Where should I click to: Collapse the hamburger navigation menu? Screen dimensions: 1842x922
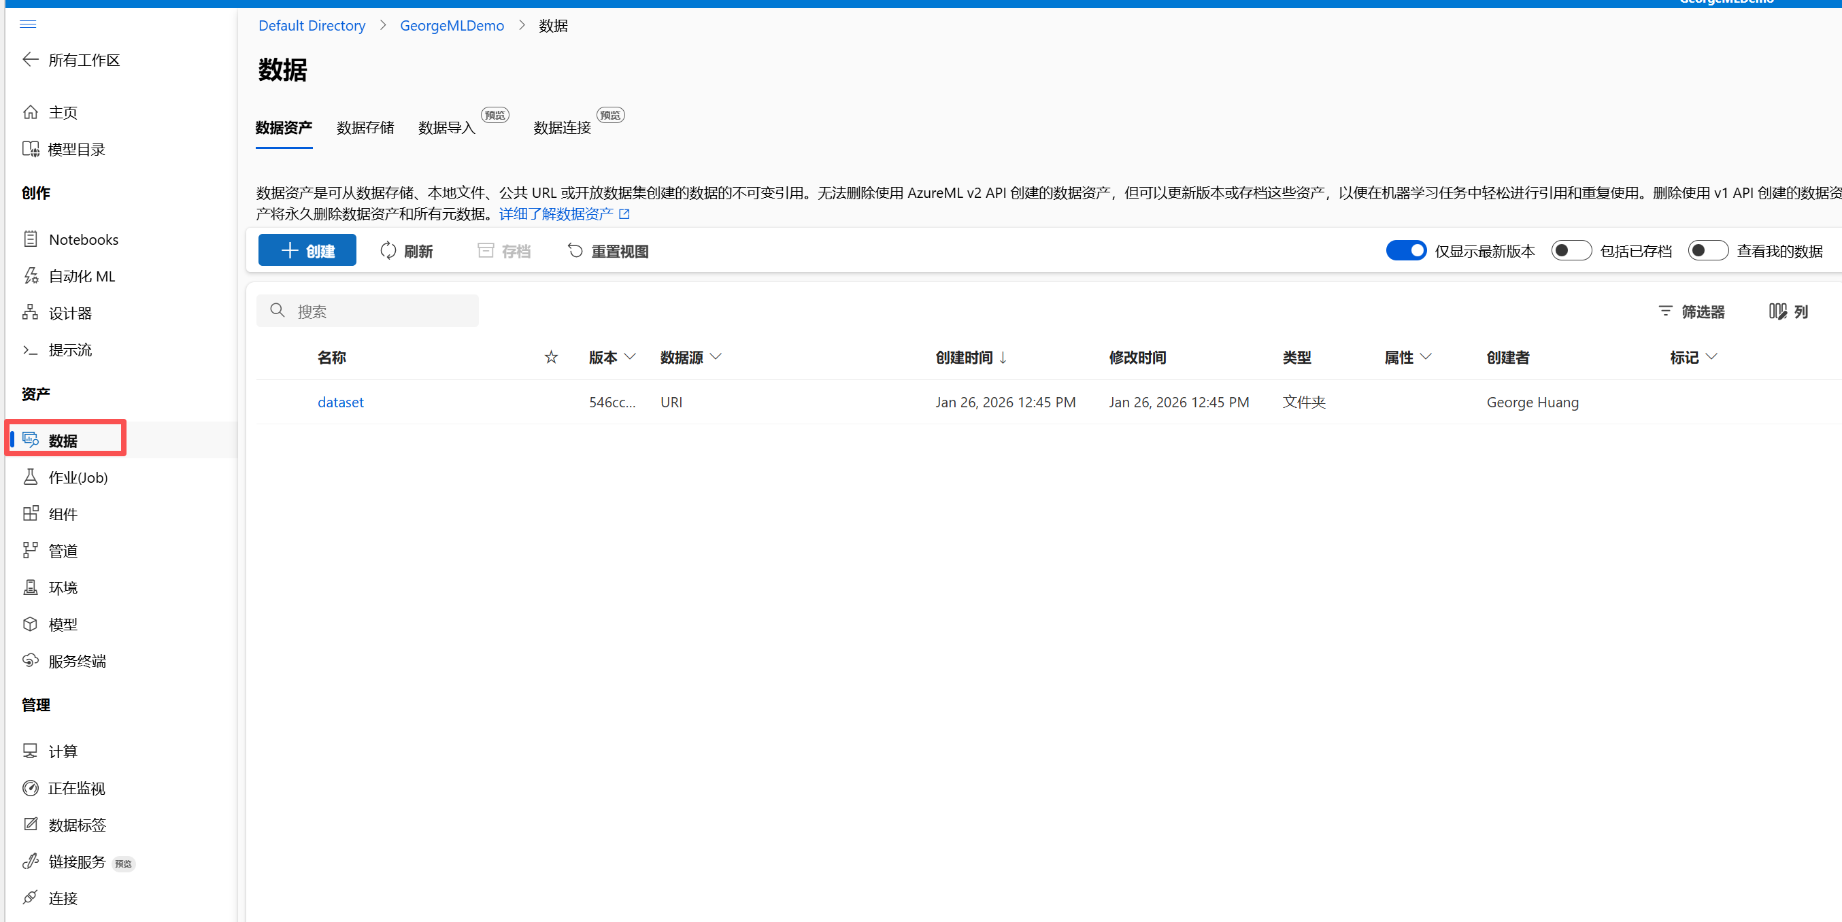(x=28, y=24)
